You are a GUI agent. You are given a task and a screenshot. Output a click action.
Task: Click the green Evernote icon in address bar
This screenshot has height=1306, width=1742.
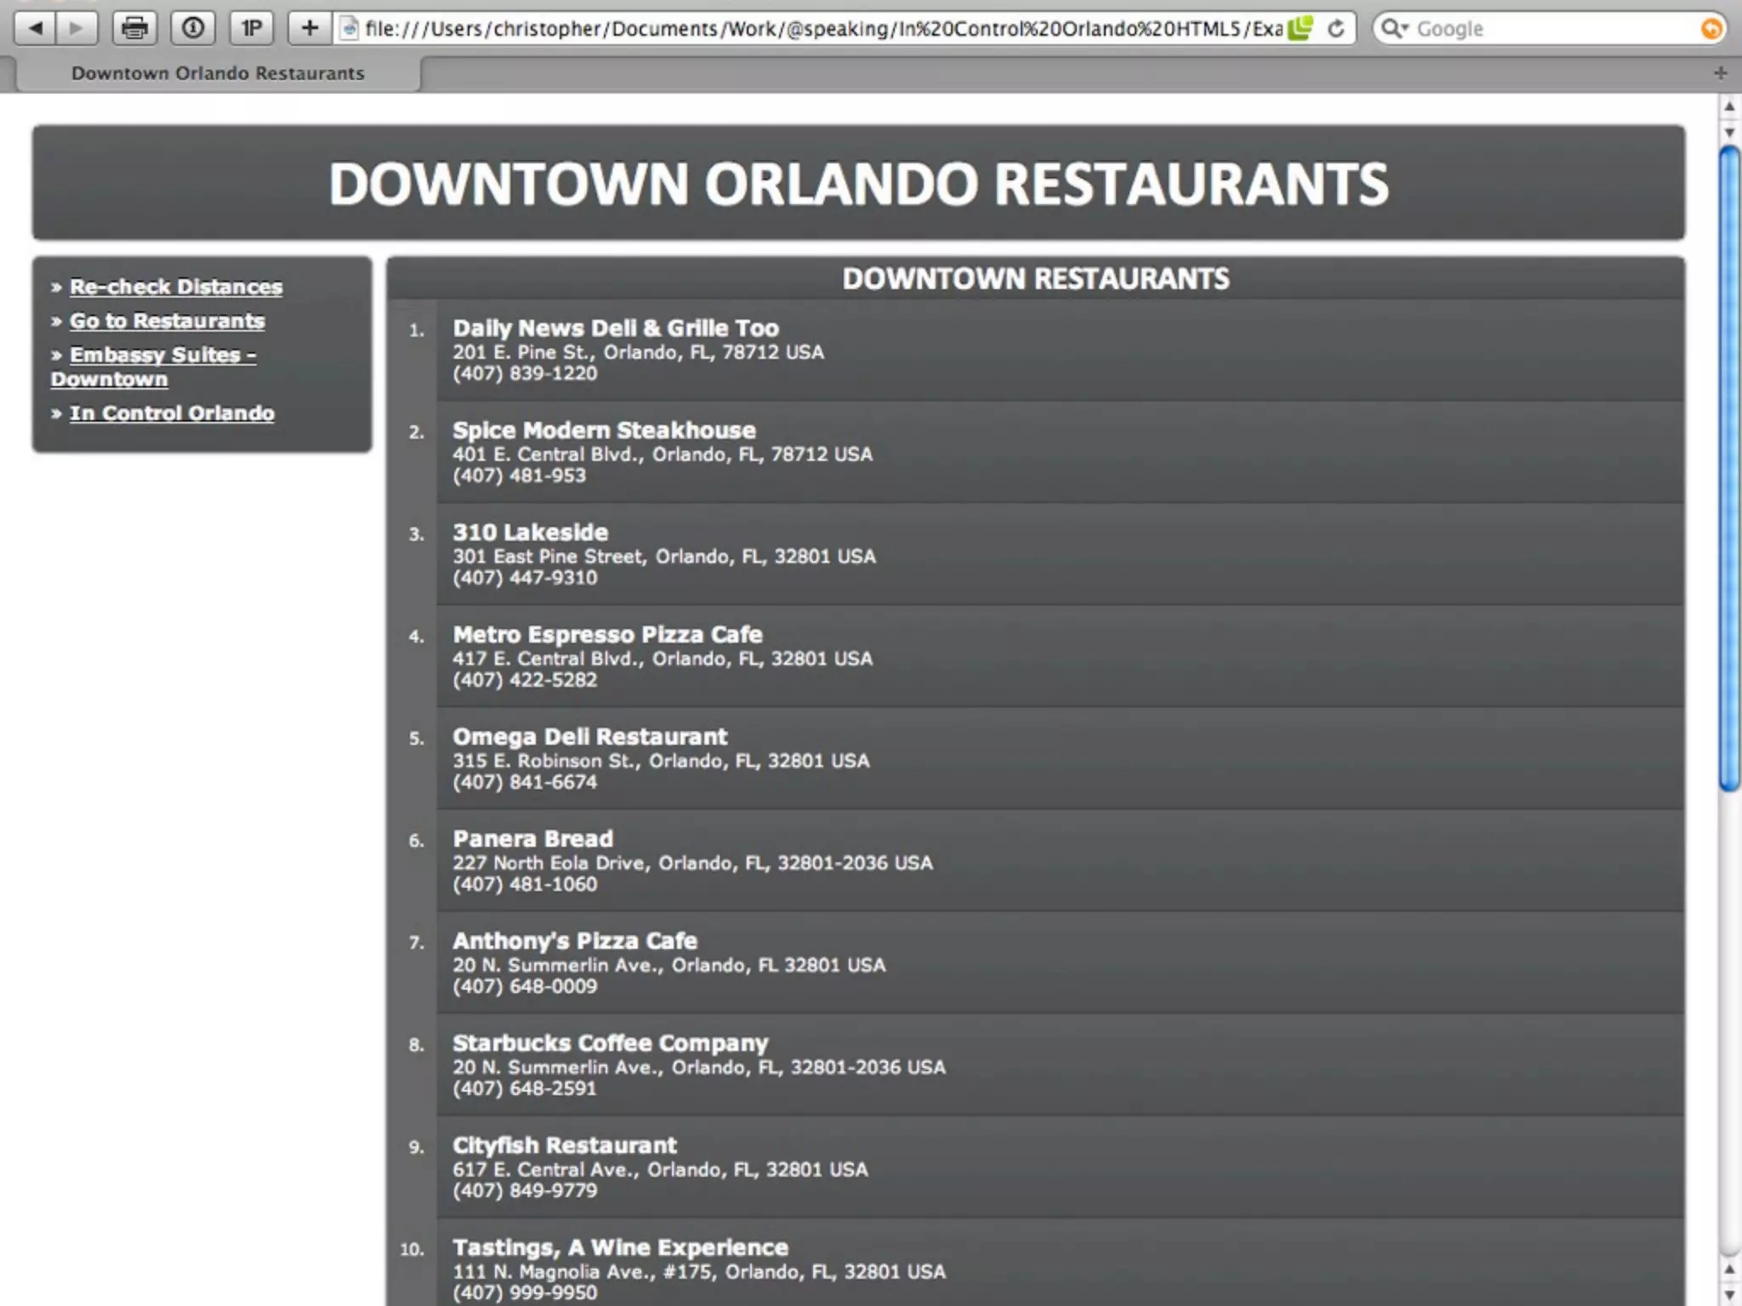[1300, 28]
